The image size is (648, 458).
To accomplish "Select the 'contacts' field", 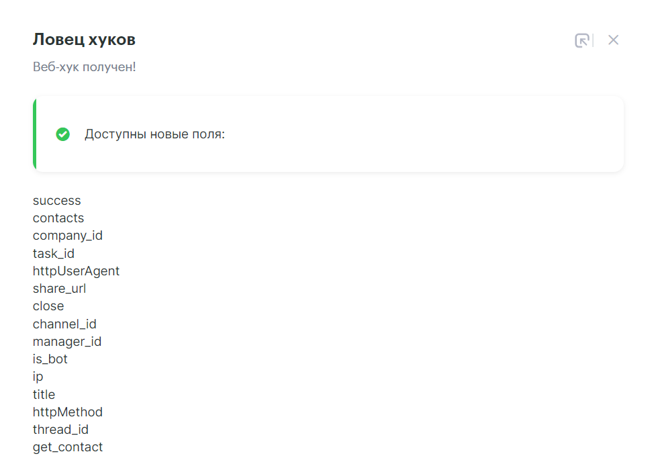I will pos(58,218).
